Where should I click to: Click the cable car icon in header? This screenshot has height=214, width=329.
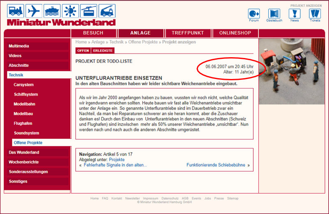coord(88,11)
